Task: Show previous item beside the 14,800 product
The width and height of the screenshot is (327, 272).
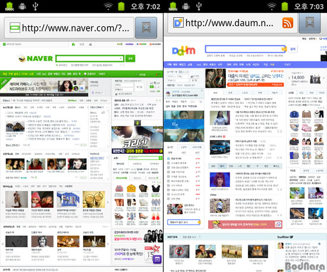Action: click(290, 78)
